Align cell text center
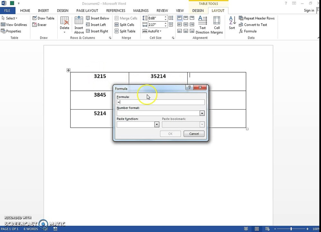Image resolution: width=321 pixels, height=232 pixels. [186, 24]
